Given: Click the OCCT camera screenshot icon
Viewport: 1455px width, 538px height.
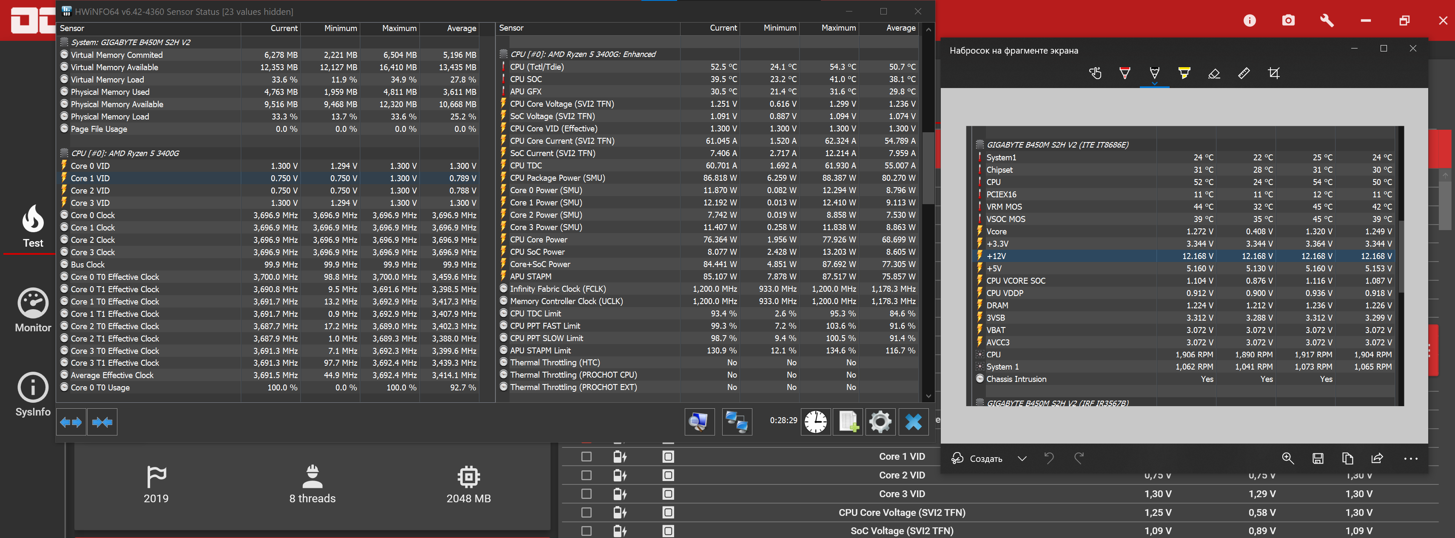Looking at the screenshot, I should (1288, 21).
